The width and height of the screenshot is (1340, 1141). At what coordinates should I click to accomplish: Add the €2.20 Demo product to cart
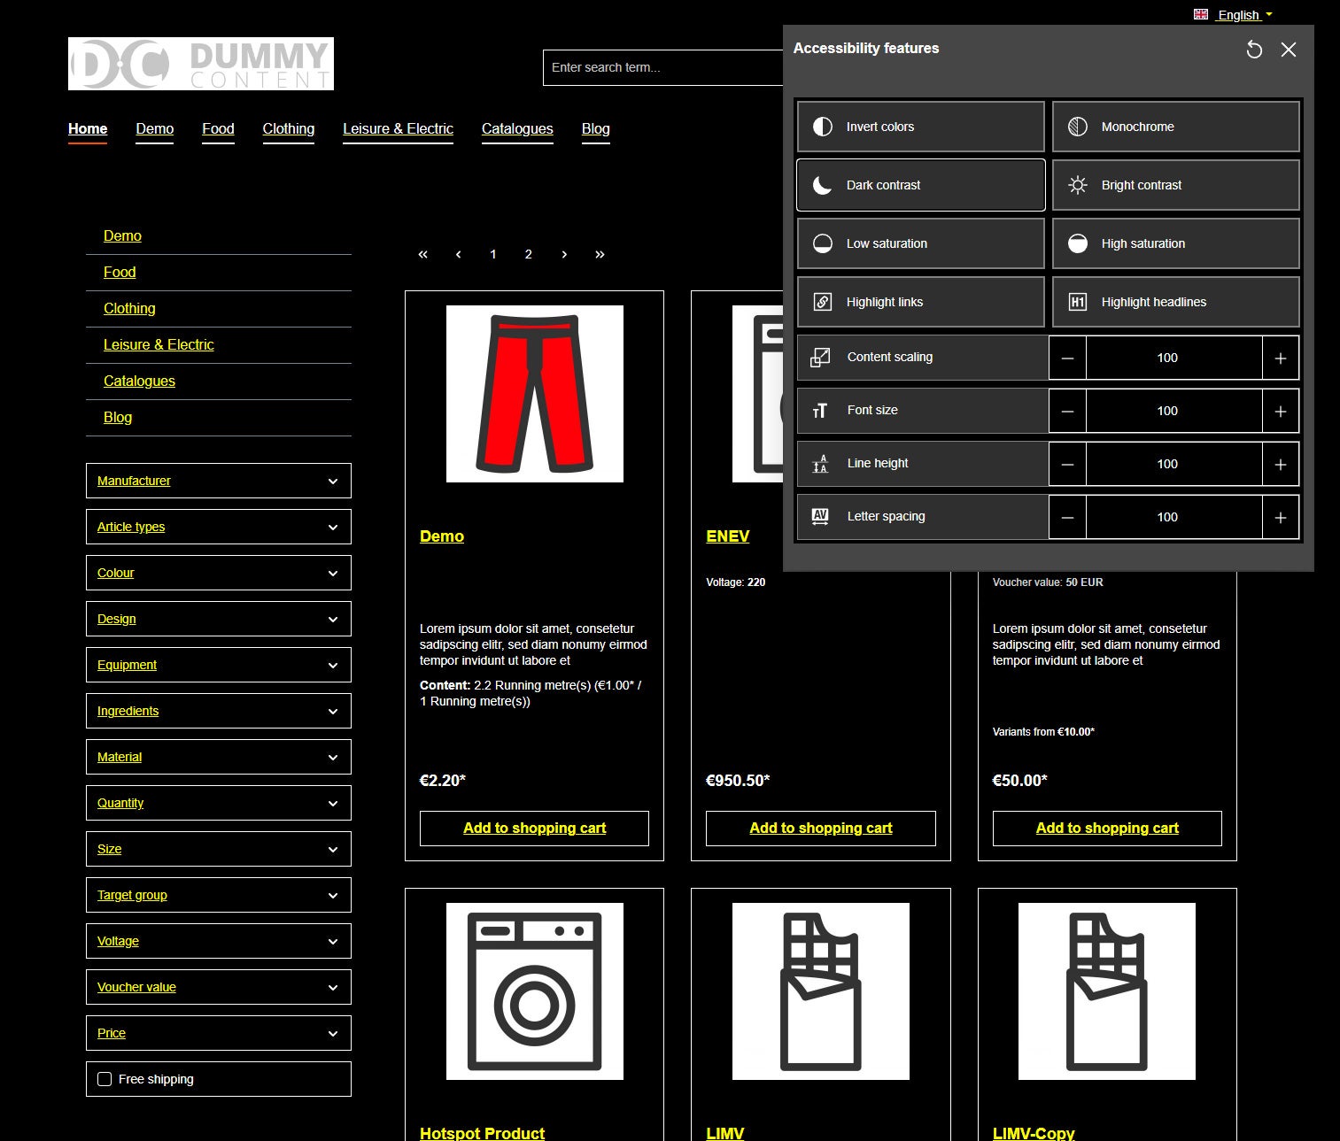pyautogui.click(x=535, y=829)
